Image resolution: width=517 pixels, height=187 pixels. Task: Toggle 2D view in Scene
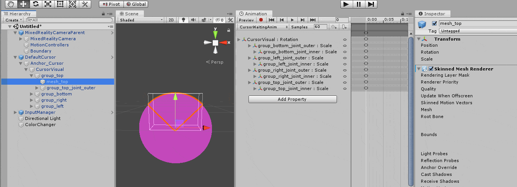(172, 20)
